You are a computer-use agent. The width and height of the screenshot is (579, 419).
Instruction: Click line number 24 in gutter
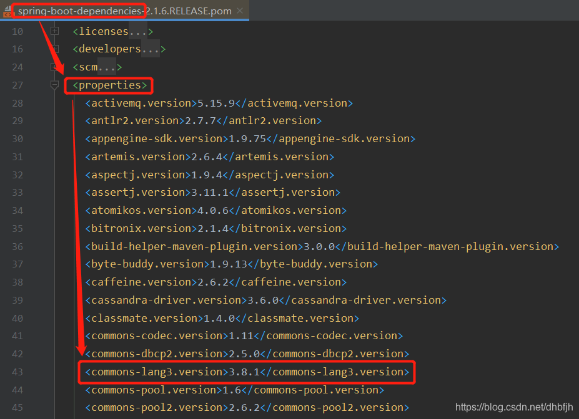[17, 67]
